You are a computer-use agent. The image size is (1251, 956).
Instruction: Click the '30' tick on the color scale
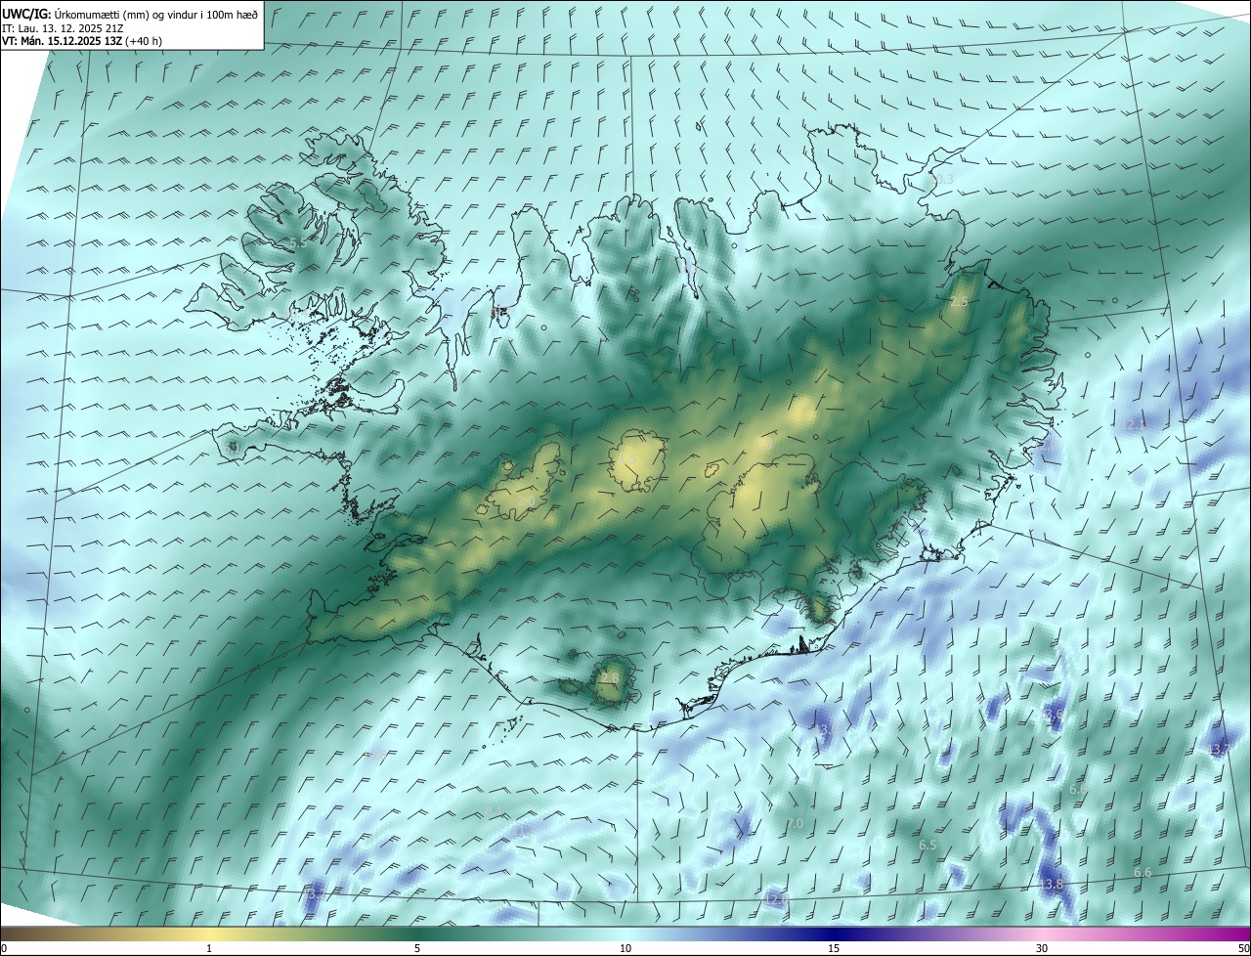tap(1042, 948)
